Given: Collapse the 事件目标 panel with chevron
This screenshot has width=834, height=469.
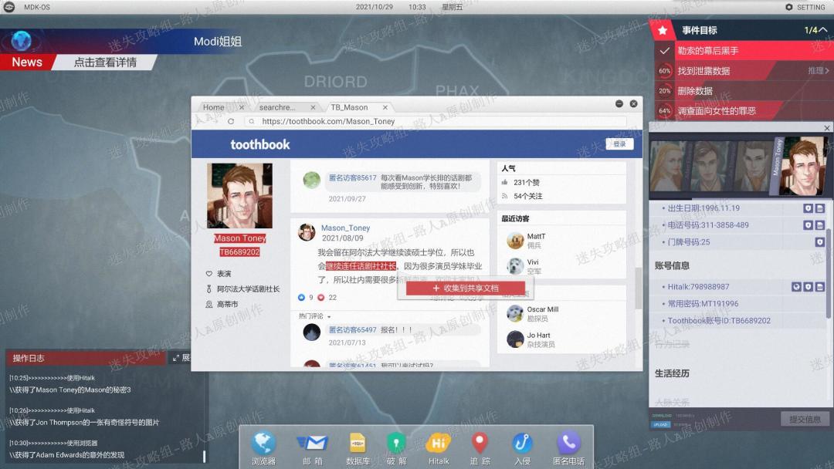Looking at the screenshot, I should point(823,30).
